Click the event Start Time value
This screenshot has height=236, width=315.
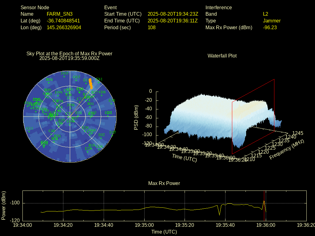pyautogui.click(x=173, y=14)
